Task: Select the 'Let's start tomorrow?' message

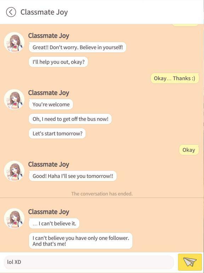Action: coord(57,134)
